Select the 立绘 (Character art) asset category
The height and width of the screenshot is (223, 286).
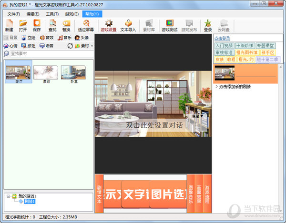pyautogui.click(x=29, y=38)
